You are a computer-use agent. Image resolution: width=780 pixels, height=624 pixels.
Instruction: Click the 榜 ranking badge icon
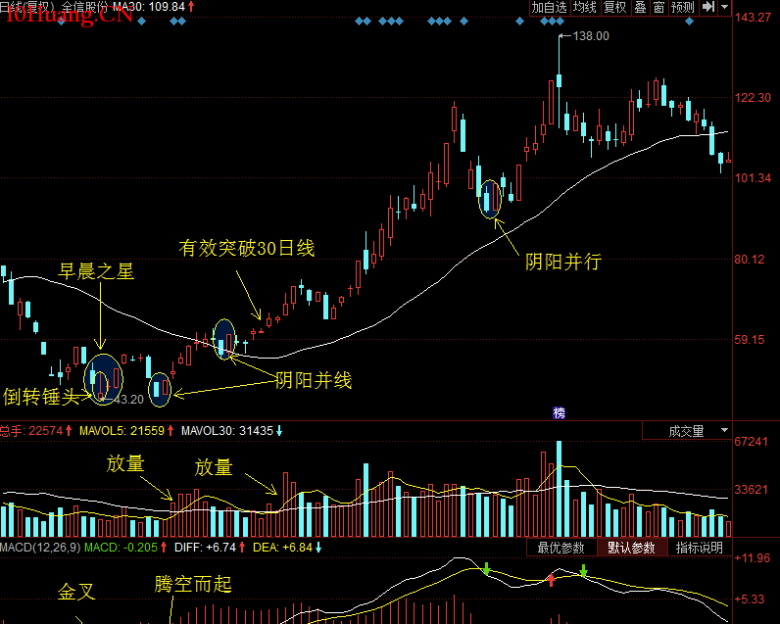559,412
